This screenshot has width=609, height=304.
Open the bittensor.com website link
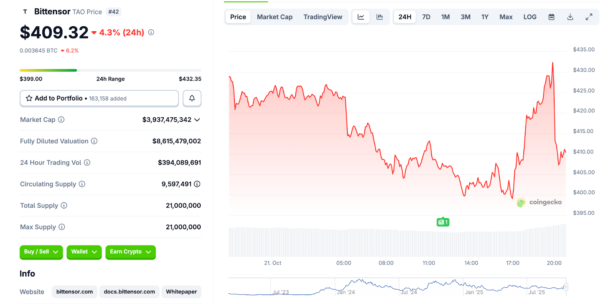(75, 292)
